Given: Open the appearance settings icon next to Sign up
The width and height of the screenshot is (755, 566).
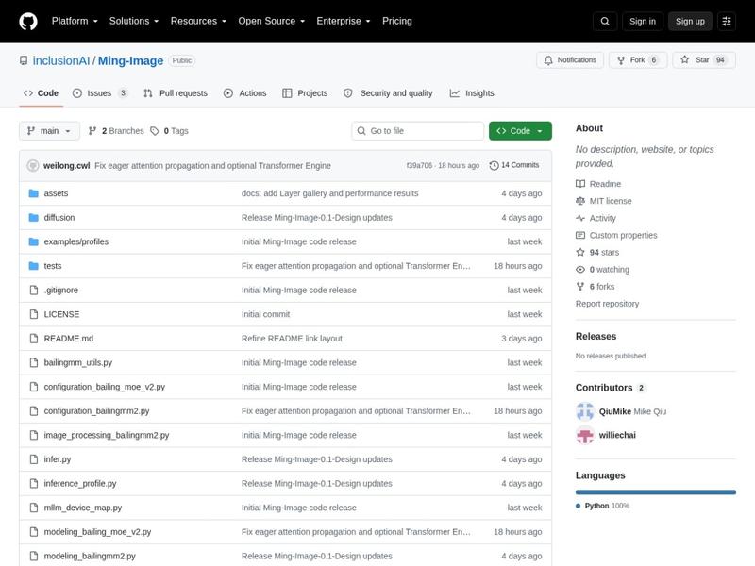Looking at the screenshot, I should (x=727, y=21).
